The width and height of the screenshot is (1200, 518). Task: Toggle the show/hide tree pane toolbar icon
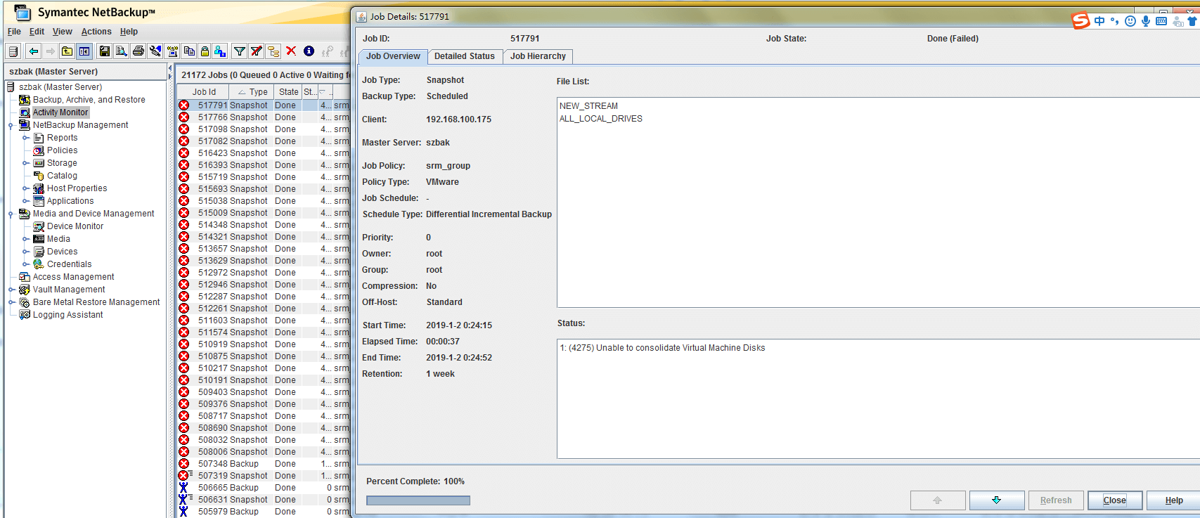point(84,51)
